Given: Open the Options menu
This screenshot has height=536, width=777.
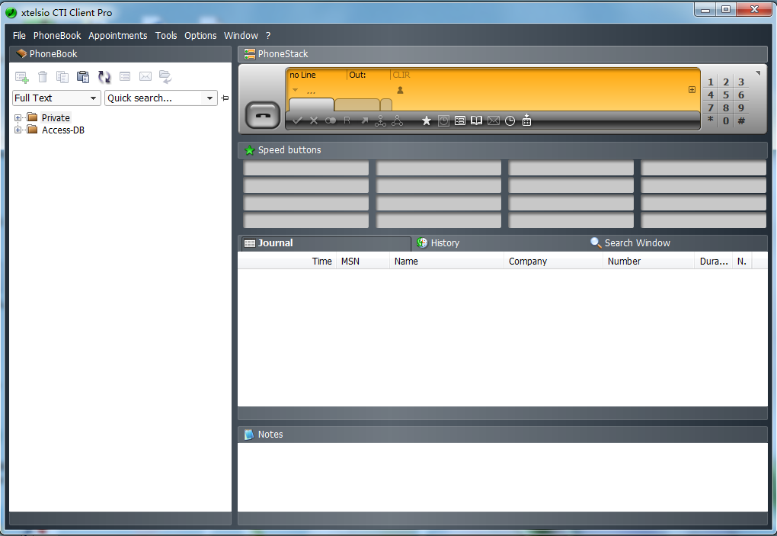Looking at the screenshot, I should click(200, 36).
